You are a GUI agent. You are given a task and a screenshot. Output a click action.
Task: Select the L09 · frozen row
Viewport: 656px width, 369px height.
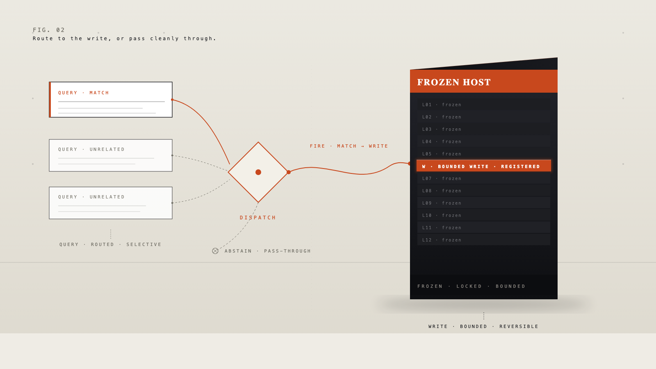coord(484,203)
